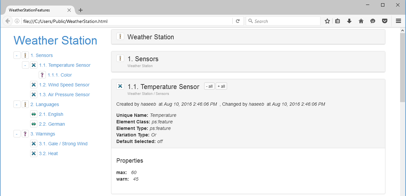Collapse the 1.1. Temperature Sensor node
The height and width of the screenshot is (196, 406).
(x=26, y=65)
